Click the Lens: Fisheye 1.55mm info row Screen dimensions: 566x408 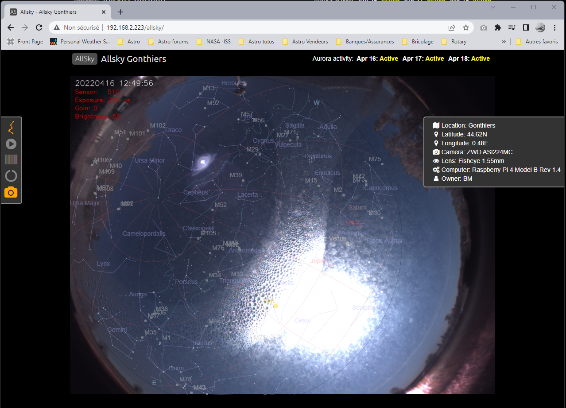click(x=468, y=161)
